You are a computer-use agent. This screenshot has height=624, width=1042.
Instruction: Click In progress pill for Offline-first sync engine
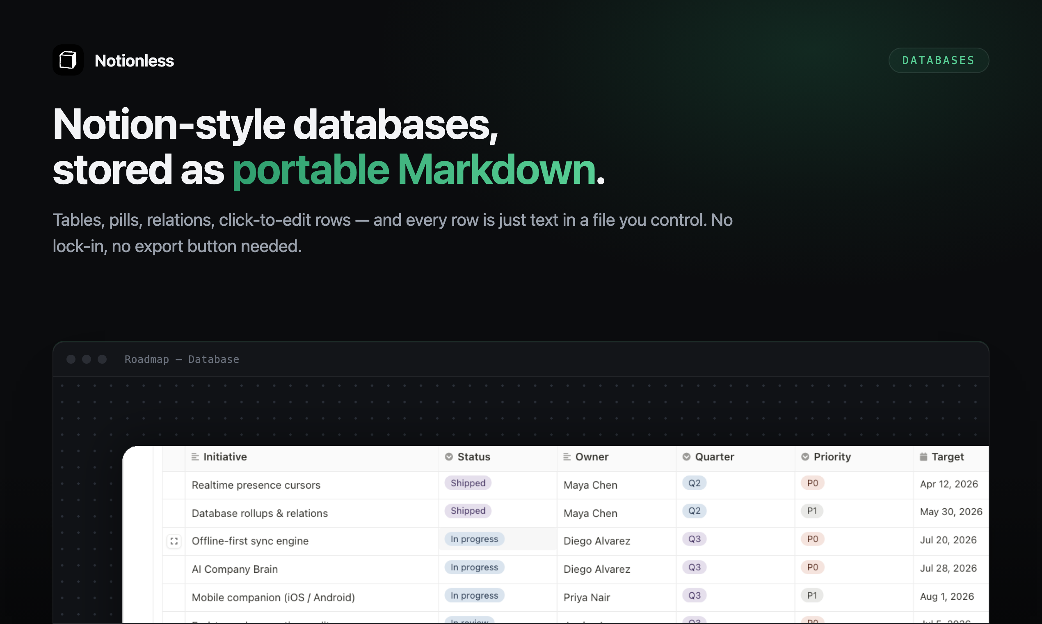pyautogui.click(x=474, y=539)
